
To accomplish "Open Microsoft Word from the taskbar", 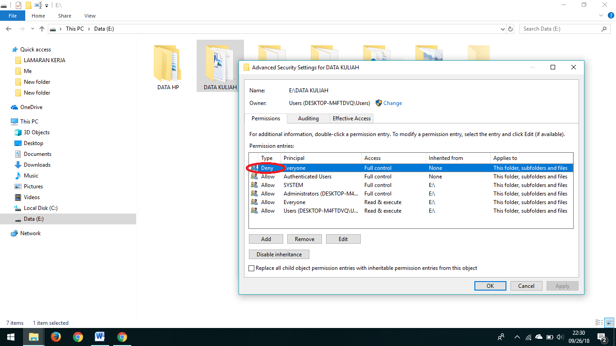I will 99,337.
